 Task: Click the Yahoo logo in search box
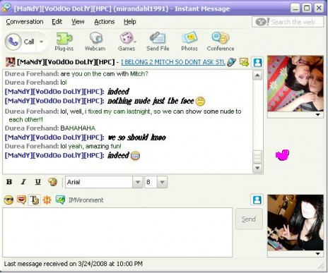coord(262,22)
